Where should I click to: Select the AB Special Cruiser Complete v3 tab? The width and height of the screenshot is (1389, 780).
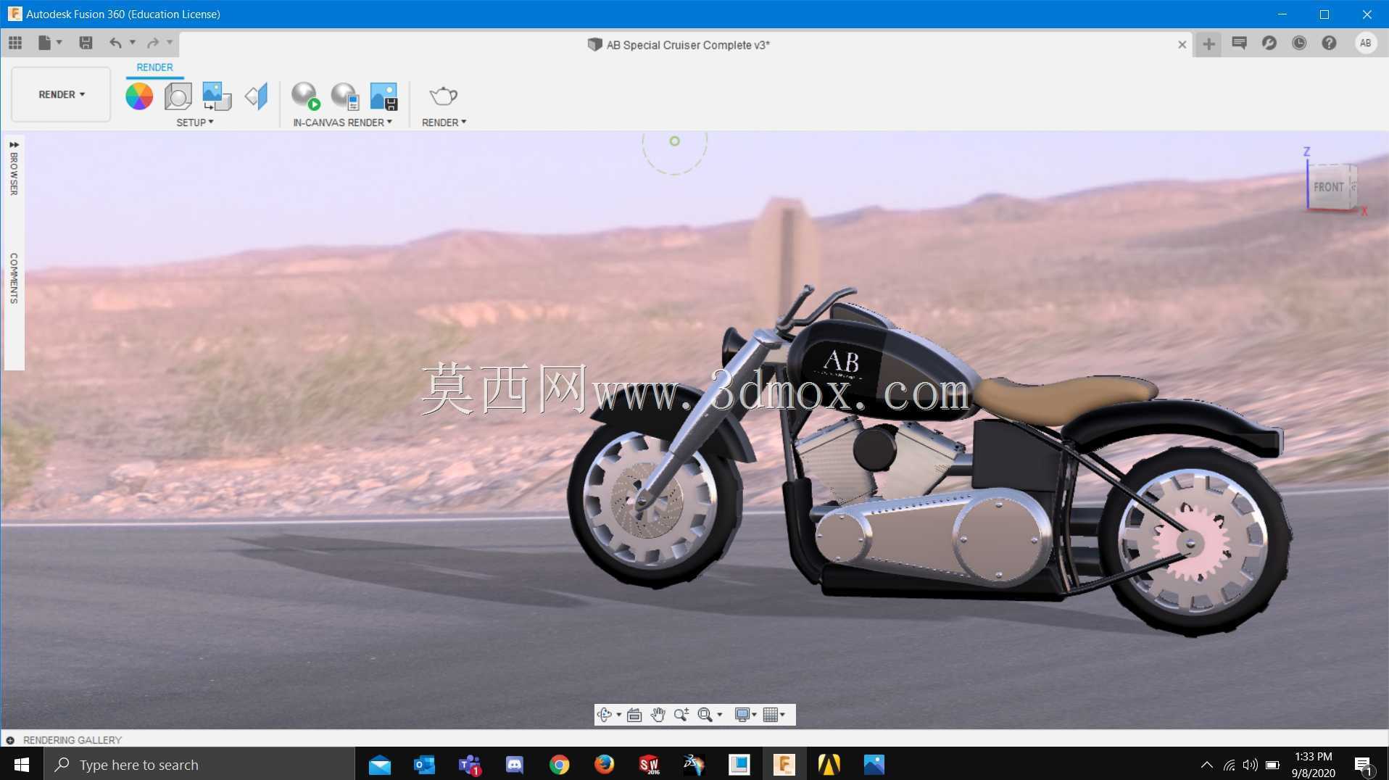[679, 45]
